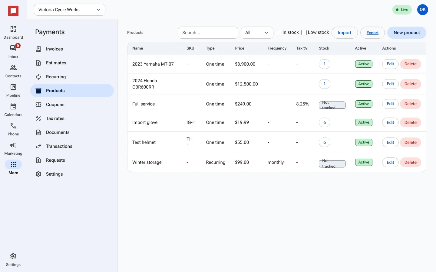Go to Recurring menu item
436x272 pixels.
pos(72,77)
